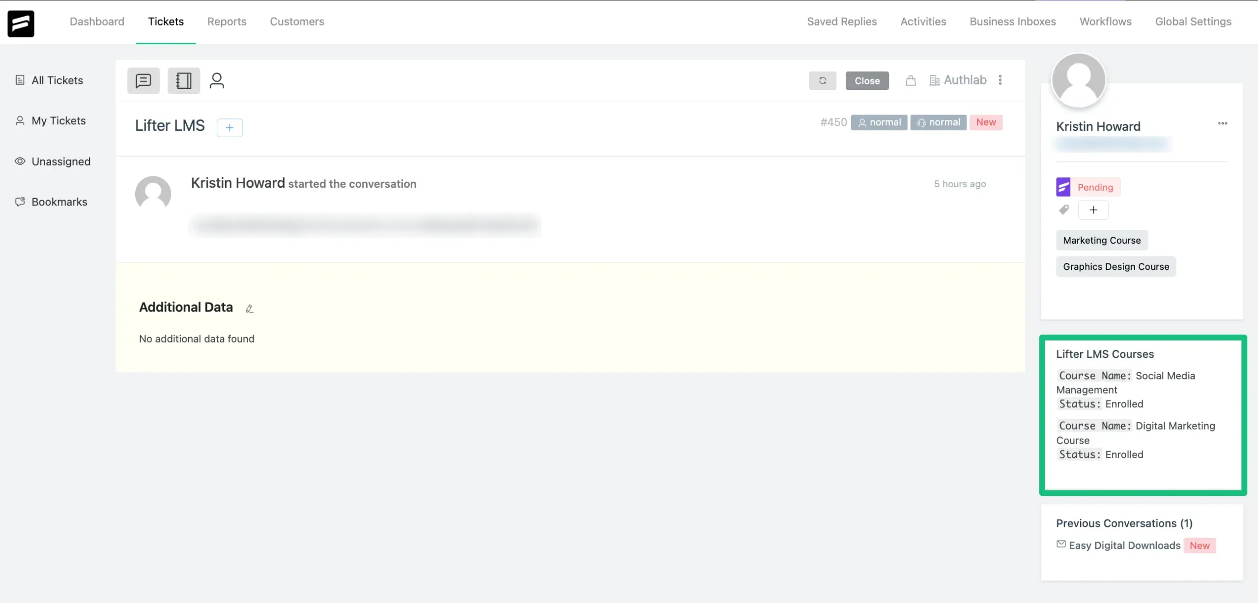Click the client priority normal badge
The height and width of the screenshot is (603, 1258).
[x=879, y=122]
